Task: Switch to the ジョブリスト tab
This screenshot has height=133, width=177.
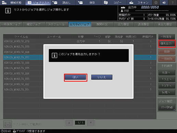Action: [38, 2]
